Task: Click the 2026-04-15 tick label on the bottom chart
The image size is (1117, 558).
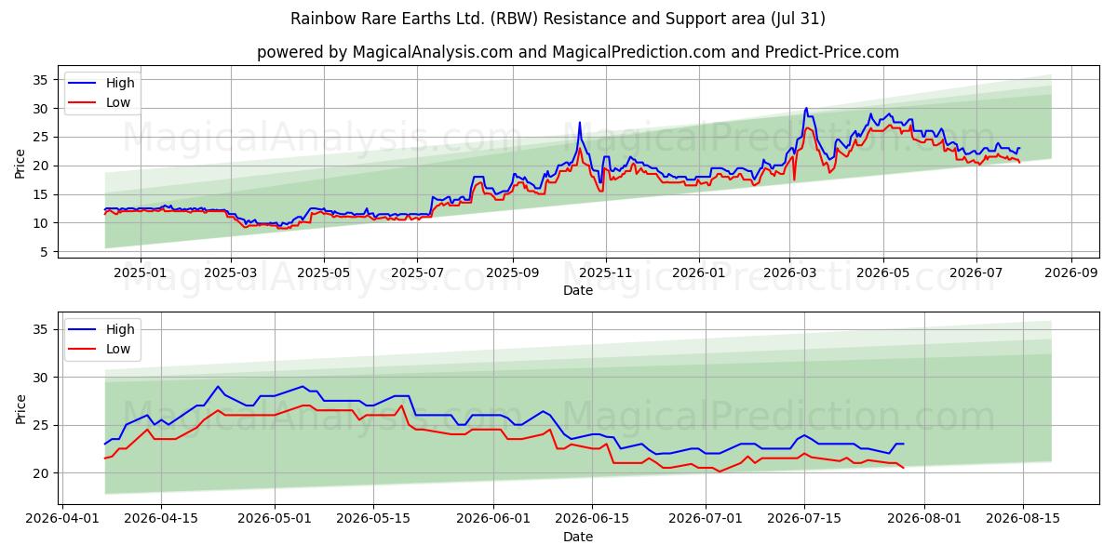Action: coord(161,519)
